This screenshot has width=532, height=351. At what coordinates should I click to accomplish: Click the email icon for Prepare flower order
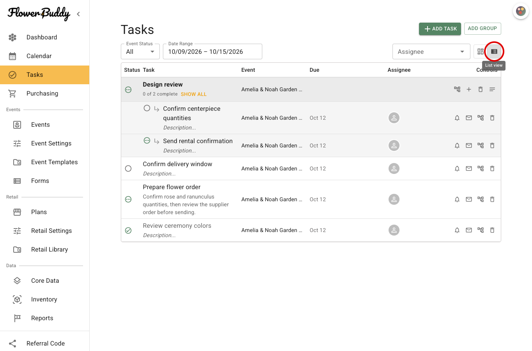pos(469,199)
